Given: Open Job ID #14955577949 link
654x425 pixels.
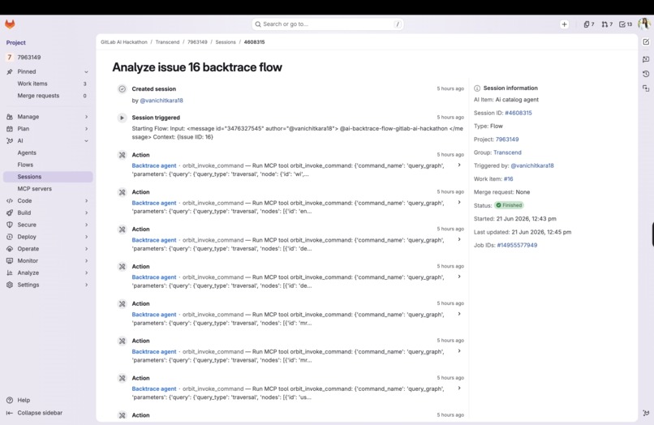Looking at the screenshot, I should coord(517,245).
